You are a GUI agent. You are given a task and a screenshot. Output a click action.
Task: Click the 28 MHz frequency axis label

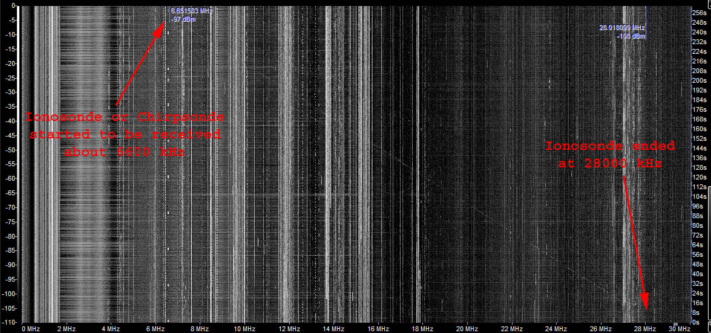point(644,329)
